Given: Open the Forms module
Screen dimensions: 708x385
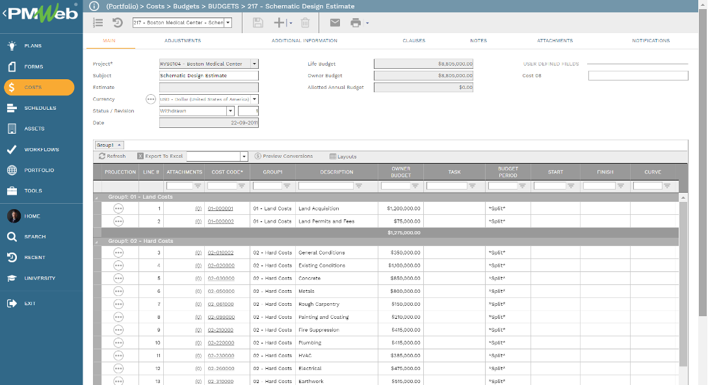Looking at the screenshot, I should (x=33, y=67).
